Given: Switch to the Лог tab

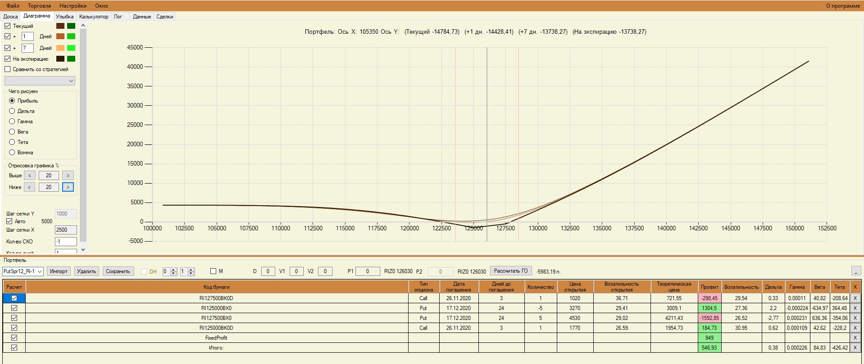Looking at the screenshot, I should click(x=118, y=17).
